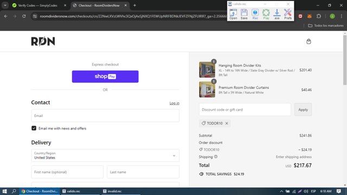
Task: Close the Verify Codes tab
Action: 65,5
